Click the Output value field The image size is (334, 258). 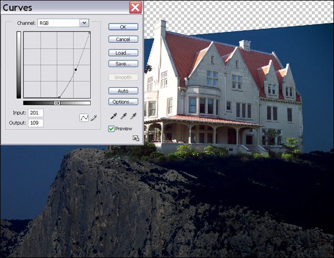[36, 123]
